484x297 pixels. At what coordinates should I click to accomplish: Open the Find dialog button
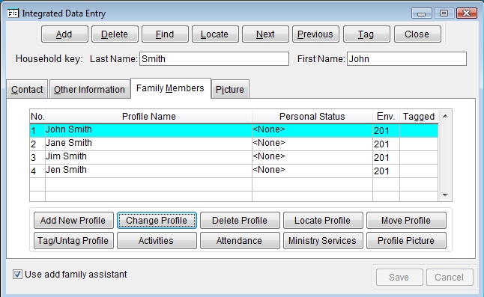pyautogui.click(x=165, y=34)
